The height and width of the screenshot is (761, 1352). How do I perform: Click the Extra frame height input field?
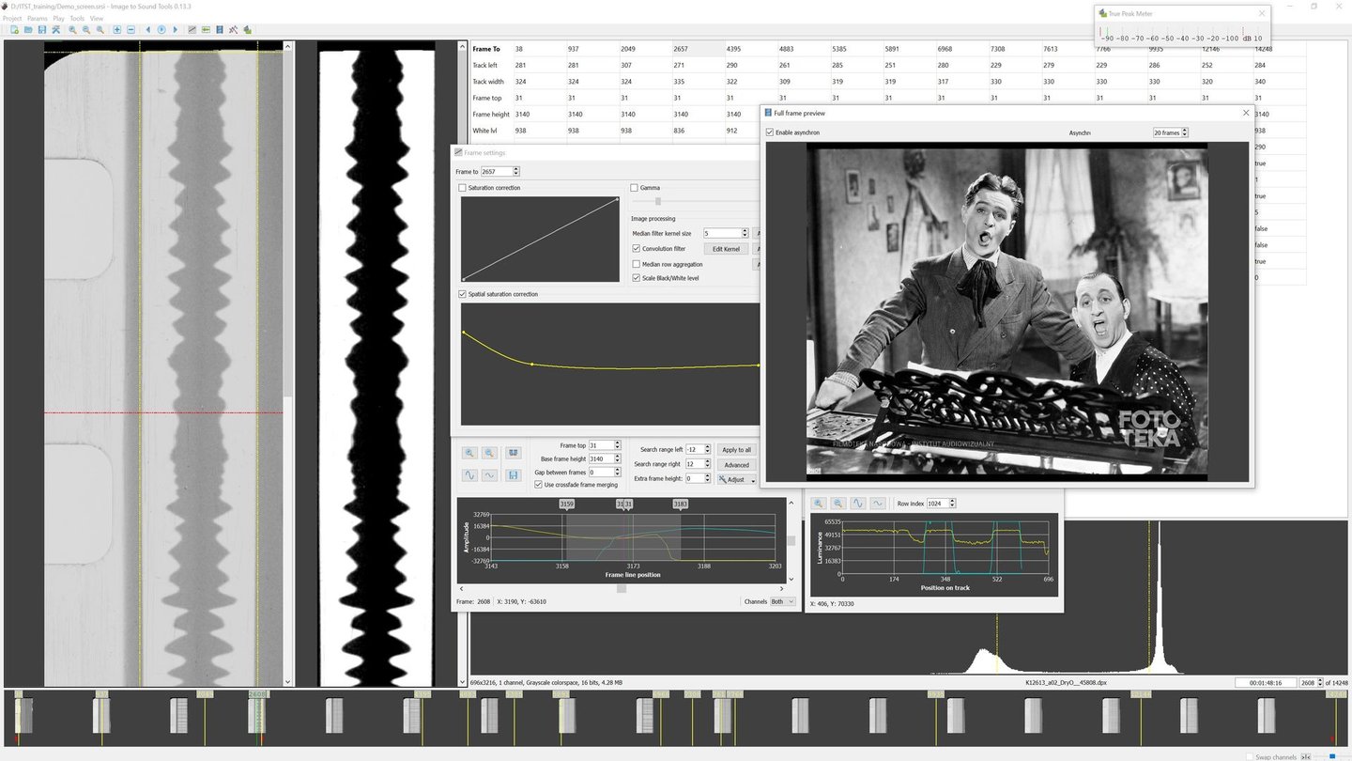pyautogui.click(x=696, y=478)
